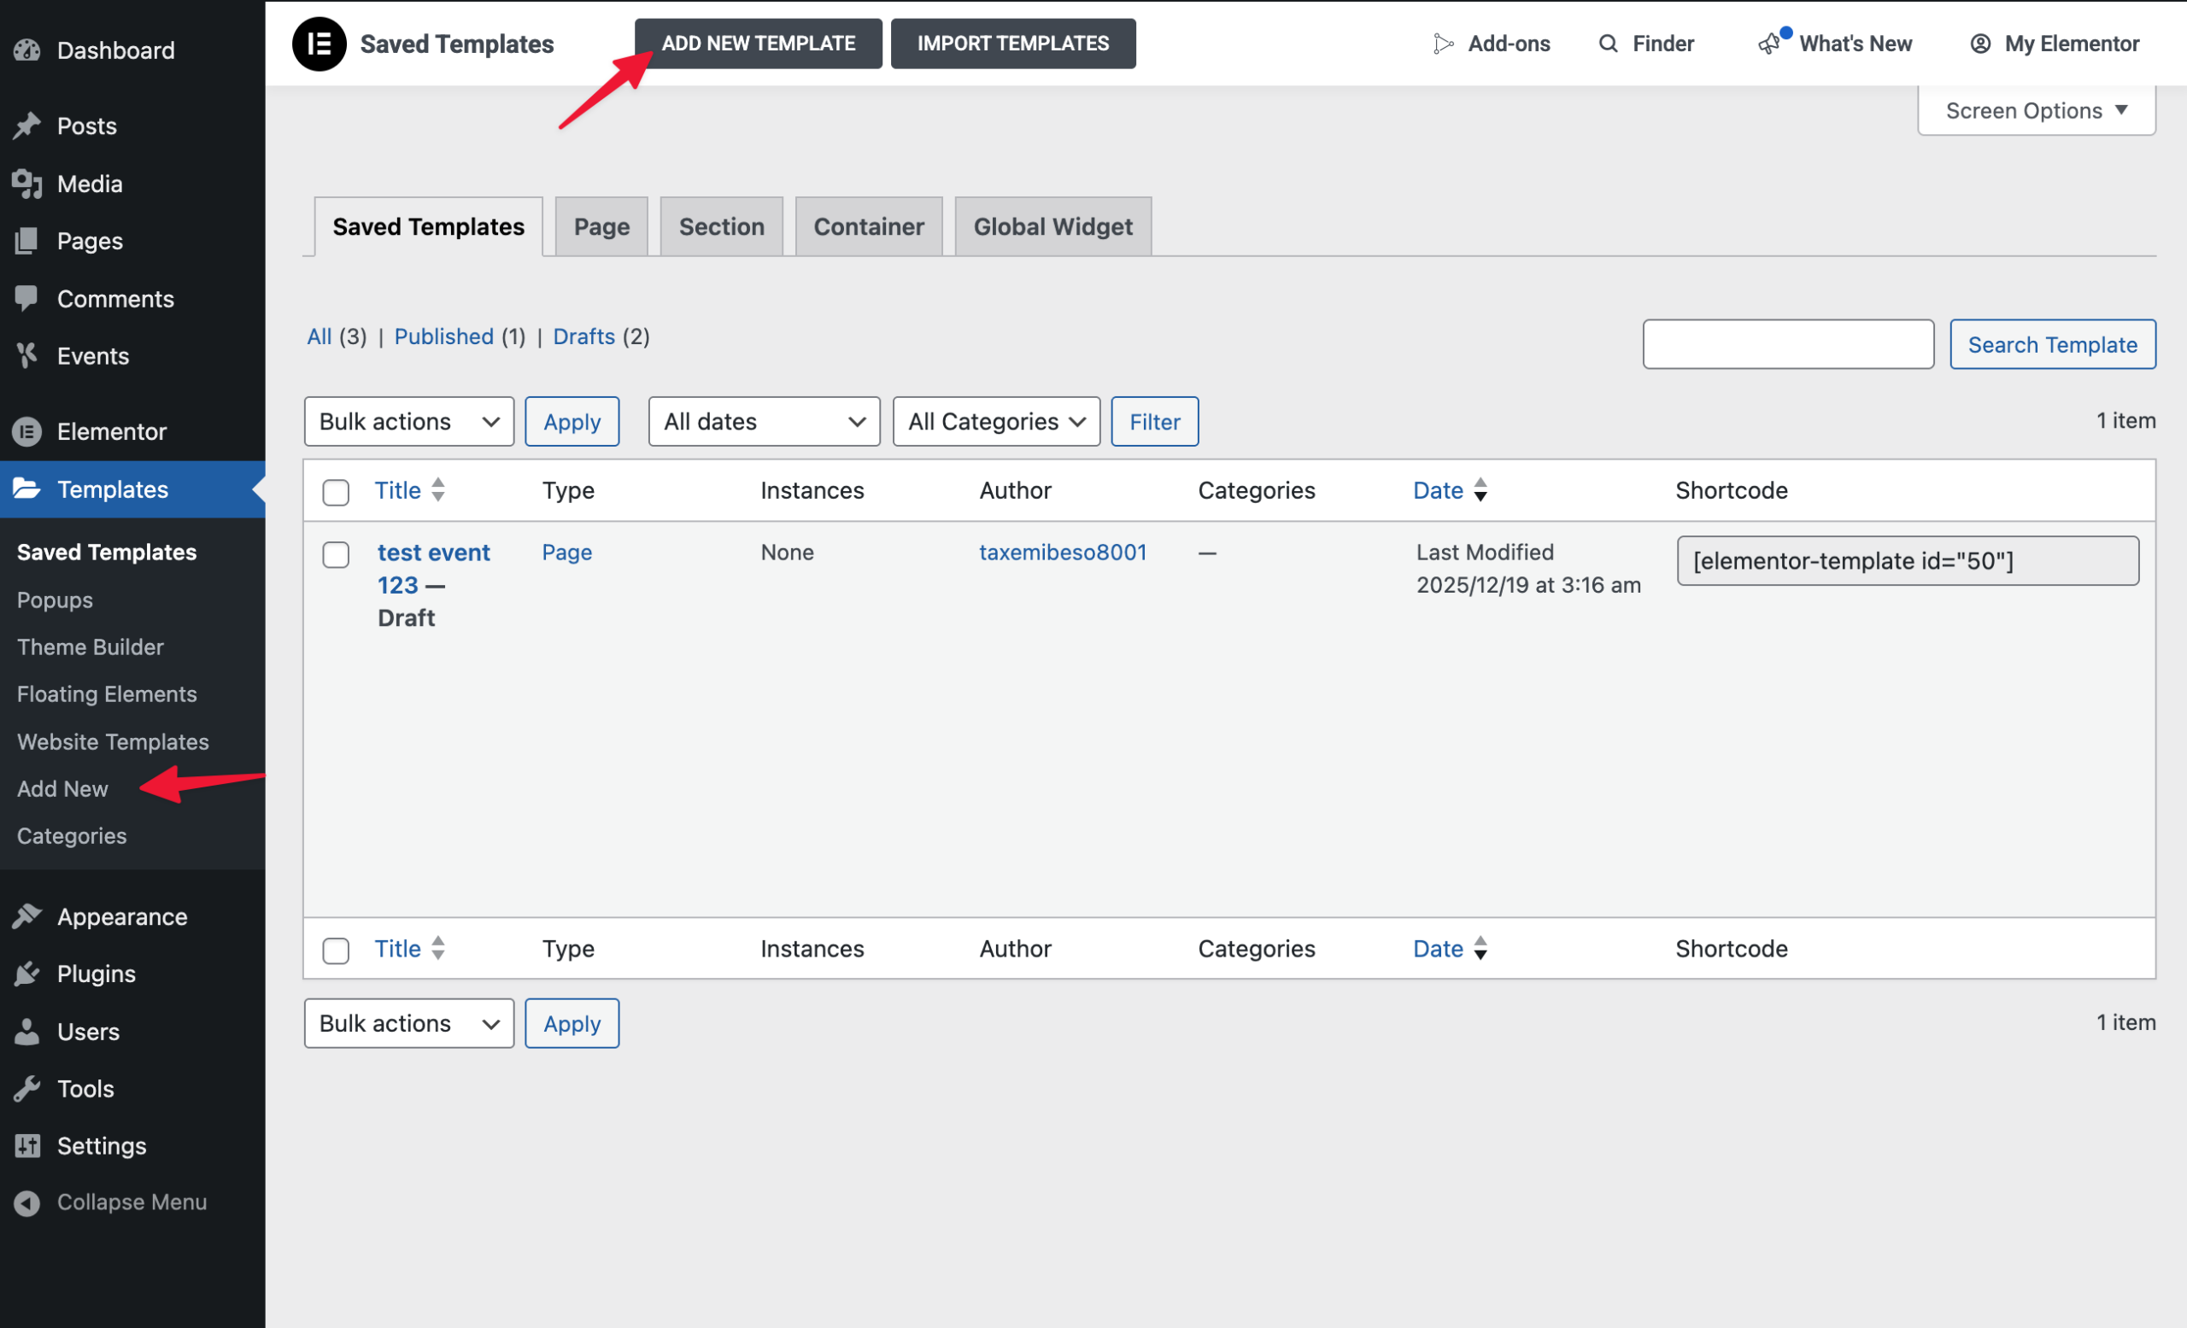Switch to the Container tab
The height and width of the screenshot is (1328, 2187).
[868, 227]
